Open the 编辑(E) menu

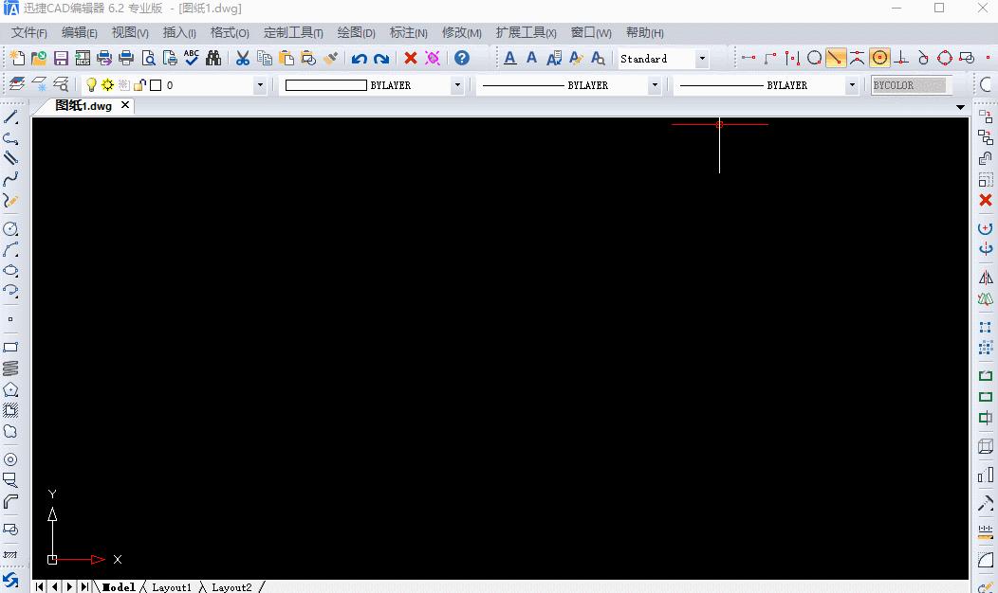pyautogui.click(x=80, y=32)
